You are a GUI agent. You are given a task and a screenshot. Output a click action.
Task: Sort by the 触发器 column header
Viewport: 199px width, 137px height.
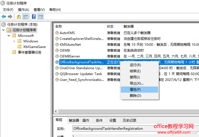(x=160, y=26)
